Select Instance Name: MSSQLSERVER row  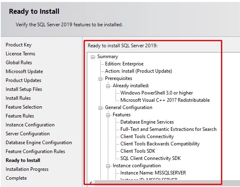[x=153, y=173]
